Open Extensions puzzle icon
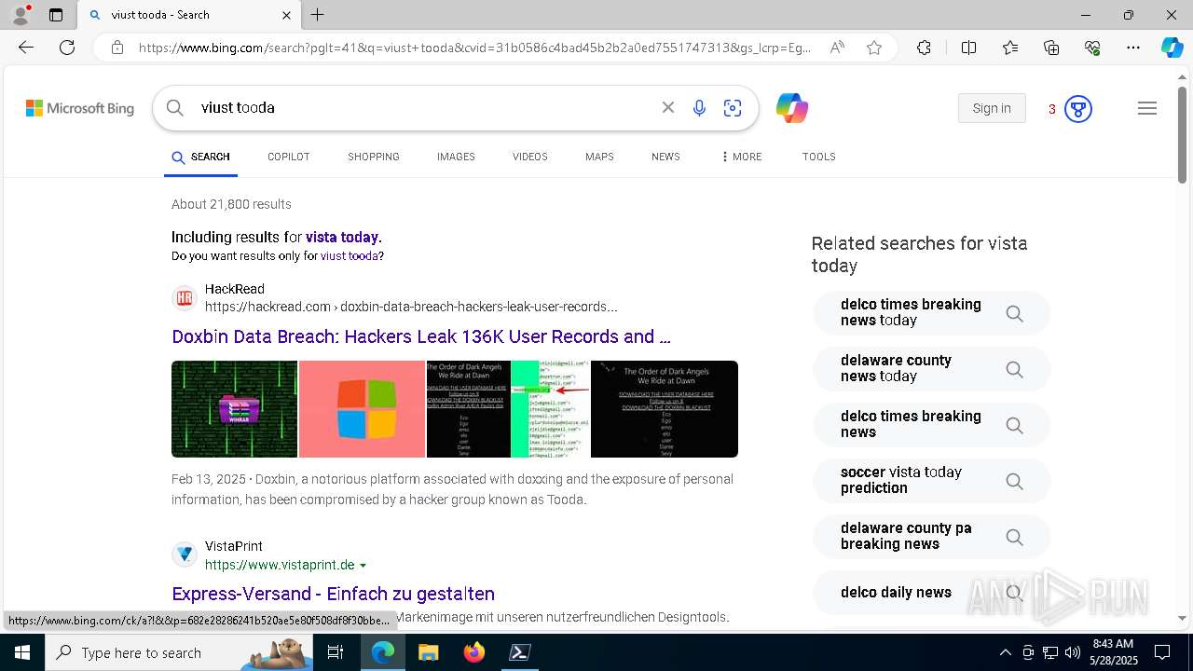Viewport: 1193px width, 671px height. [x=924, y=48]
